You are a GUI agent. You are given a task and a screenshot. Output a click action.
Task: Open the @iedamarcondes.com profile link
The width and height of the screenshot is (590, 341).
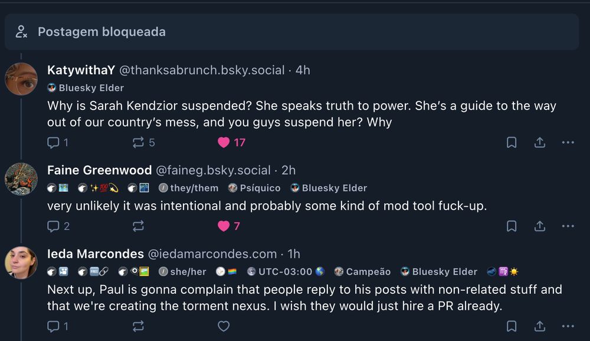tap(211, 254)
